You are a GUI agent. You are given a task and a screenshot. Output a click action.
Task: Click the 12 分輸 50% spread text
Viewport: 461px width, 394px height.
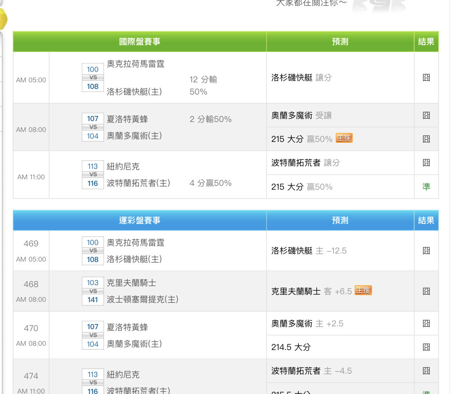coord(203,86)
